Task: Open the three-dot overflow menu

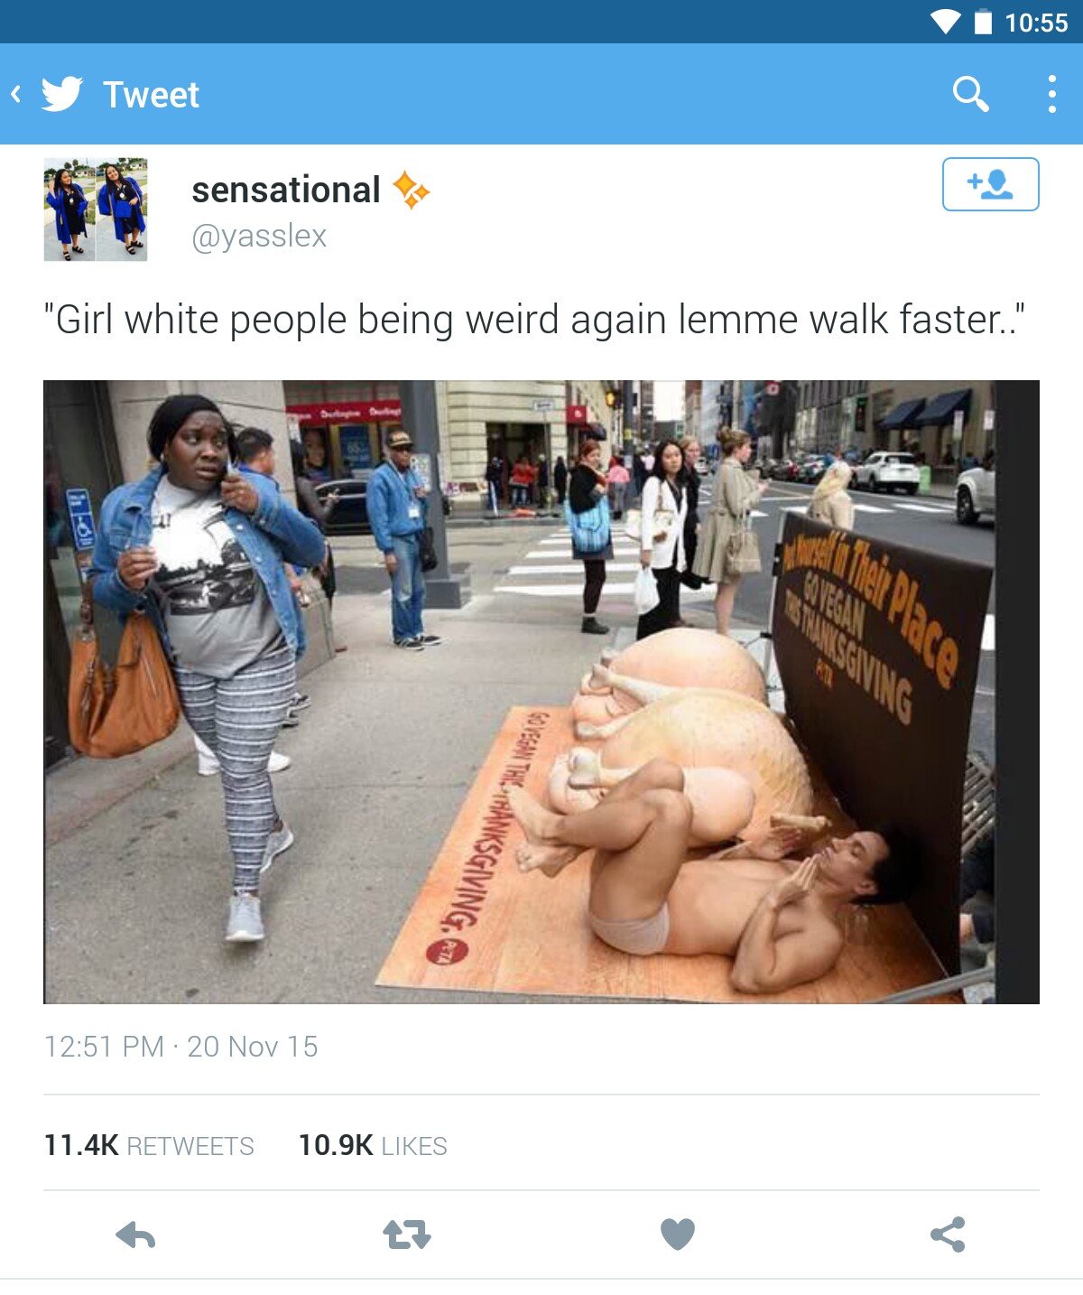Action: pyautogui.click(x=1052, y=94)
